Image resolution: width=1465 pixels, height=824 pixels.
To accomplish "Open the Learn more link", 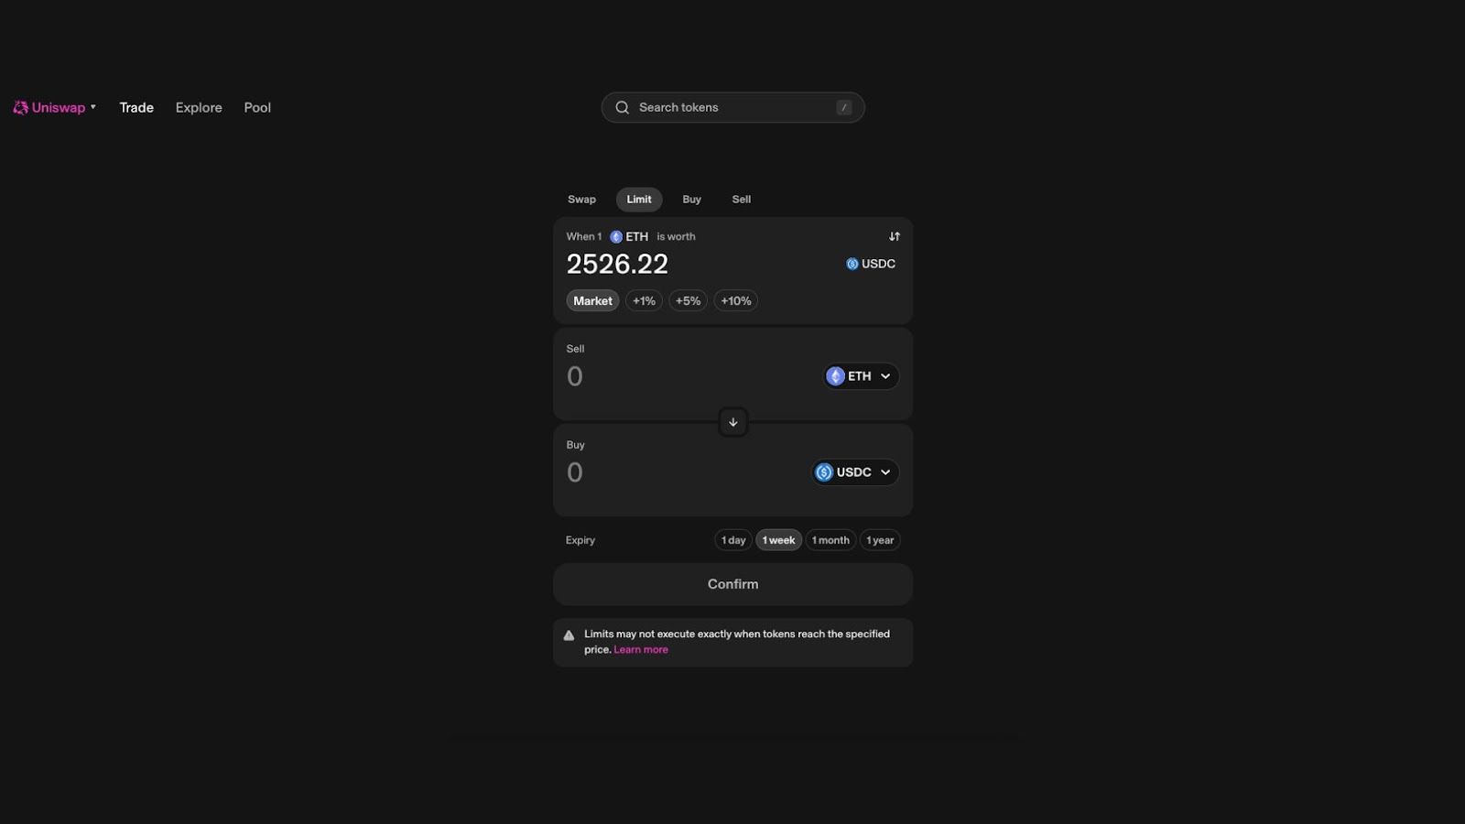I will tap(641, 649).
